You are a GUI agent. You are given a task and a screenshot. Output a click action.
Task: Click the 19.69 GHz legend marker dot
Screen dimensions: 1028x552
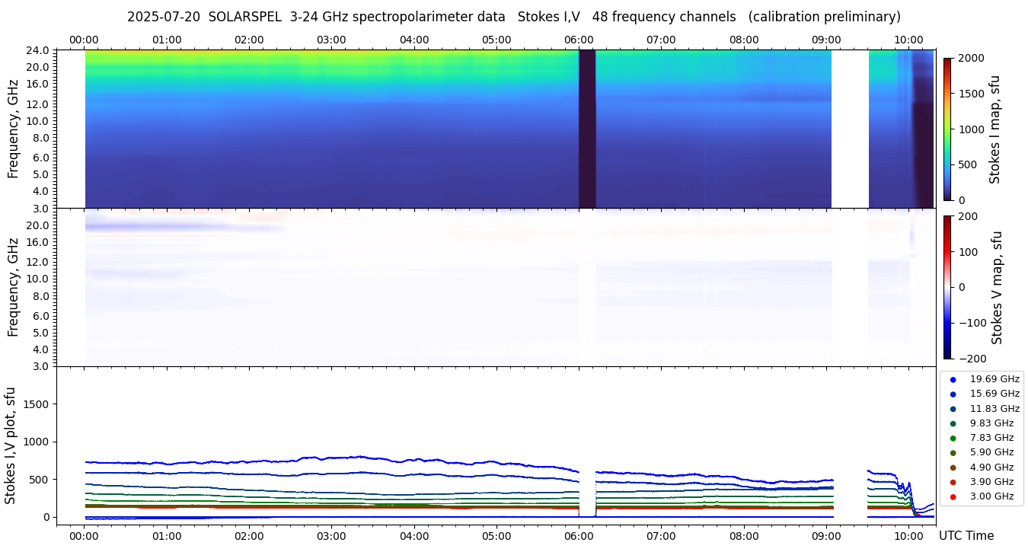click(953, 379)
